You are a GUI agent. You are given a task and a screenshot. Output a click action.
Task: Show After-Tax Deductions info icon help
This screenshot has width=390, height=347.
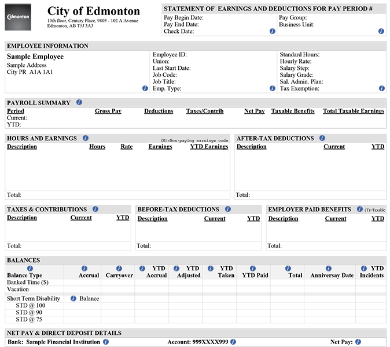[322, 138]
